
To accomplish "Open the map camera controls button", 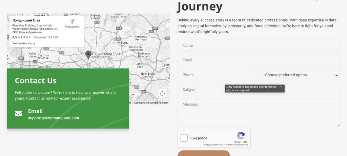I will click(x=162, y=94).
